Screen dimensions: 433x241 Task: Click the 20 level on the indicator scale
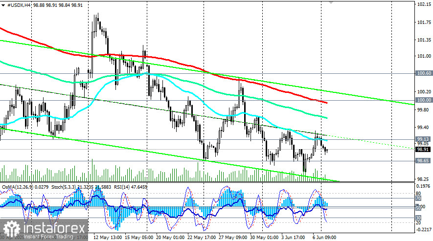[418, 222]
